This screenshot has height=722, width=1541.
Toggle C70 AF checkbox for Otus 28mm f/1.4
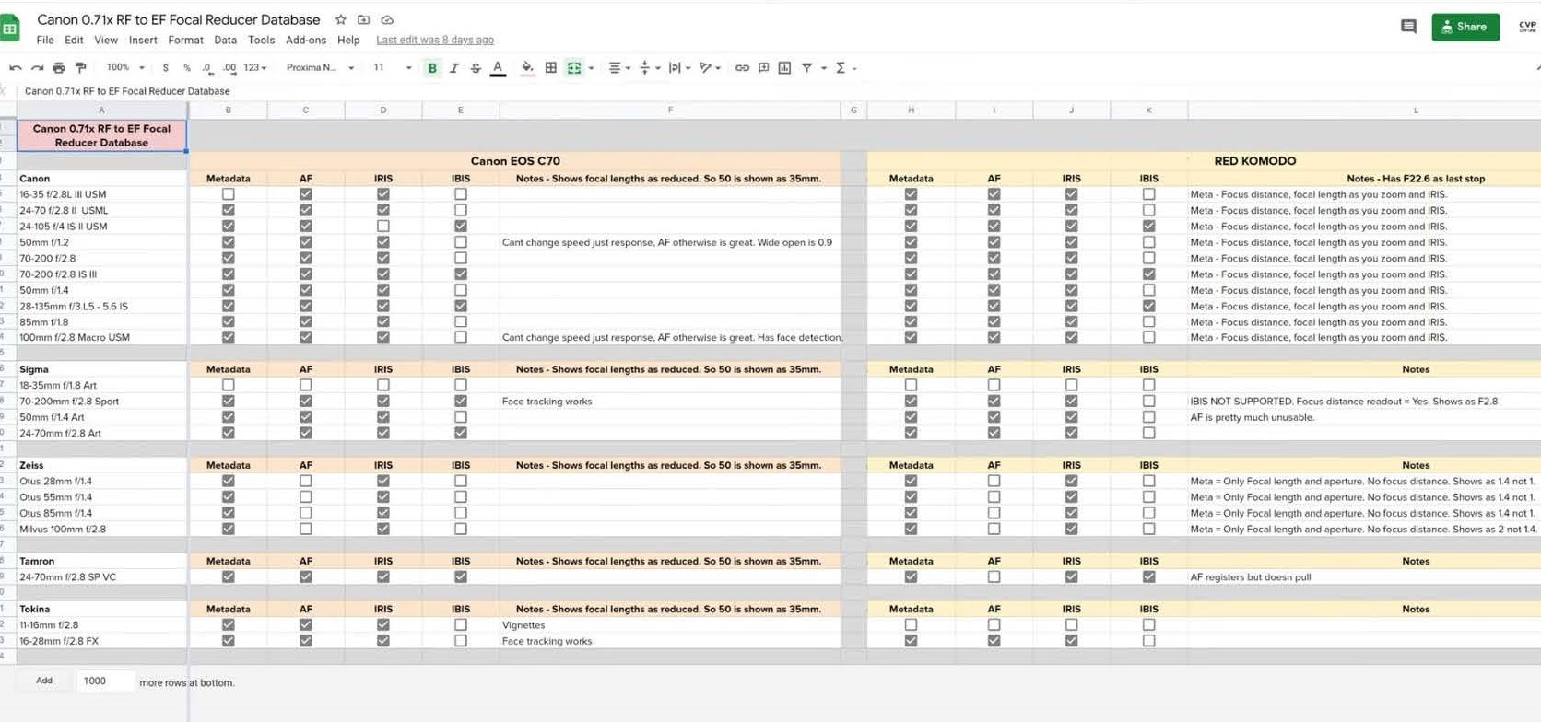click(x=306, y=482)
